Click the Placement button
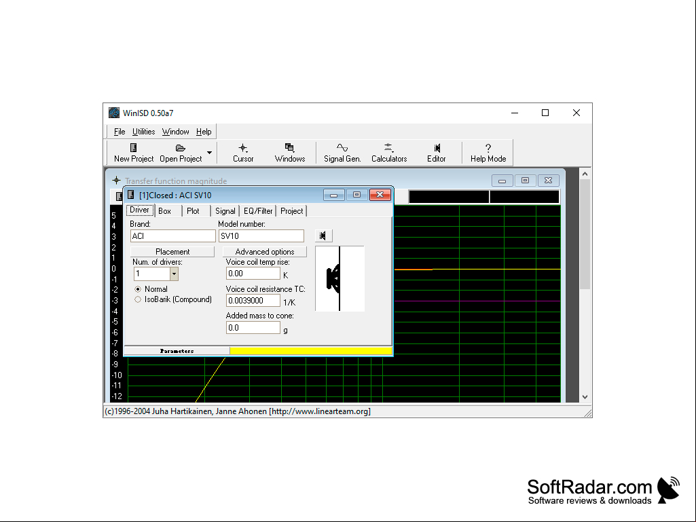696x522 pixels. pos(172,252)
